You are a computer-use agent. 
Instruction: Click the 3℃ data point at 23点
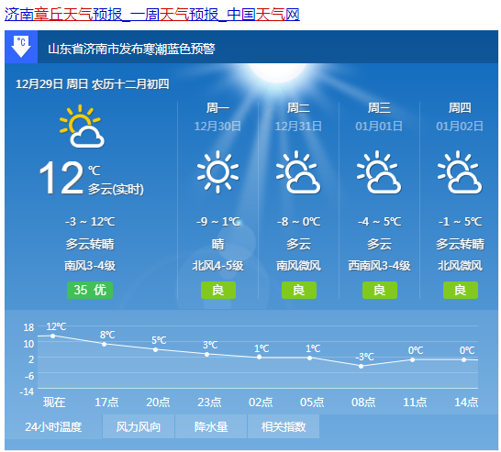click(207, 354)
